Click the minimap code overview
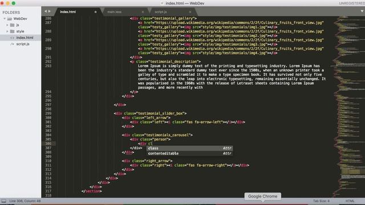This screenshot has height=205, width=365. click(x=348, y=106)
